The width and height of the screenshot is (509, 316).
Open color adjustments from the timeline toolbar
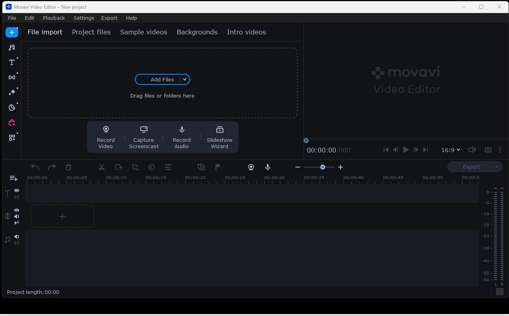(151, 167)
